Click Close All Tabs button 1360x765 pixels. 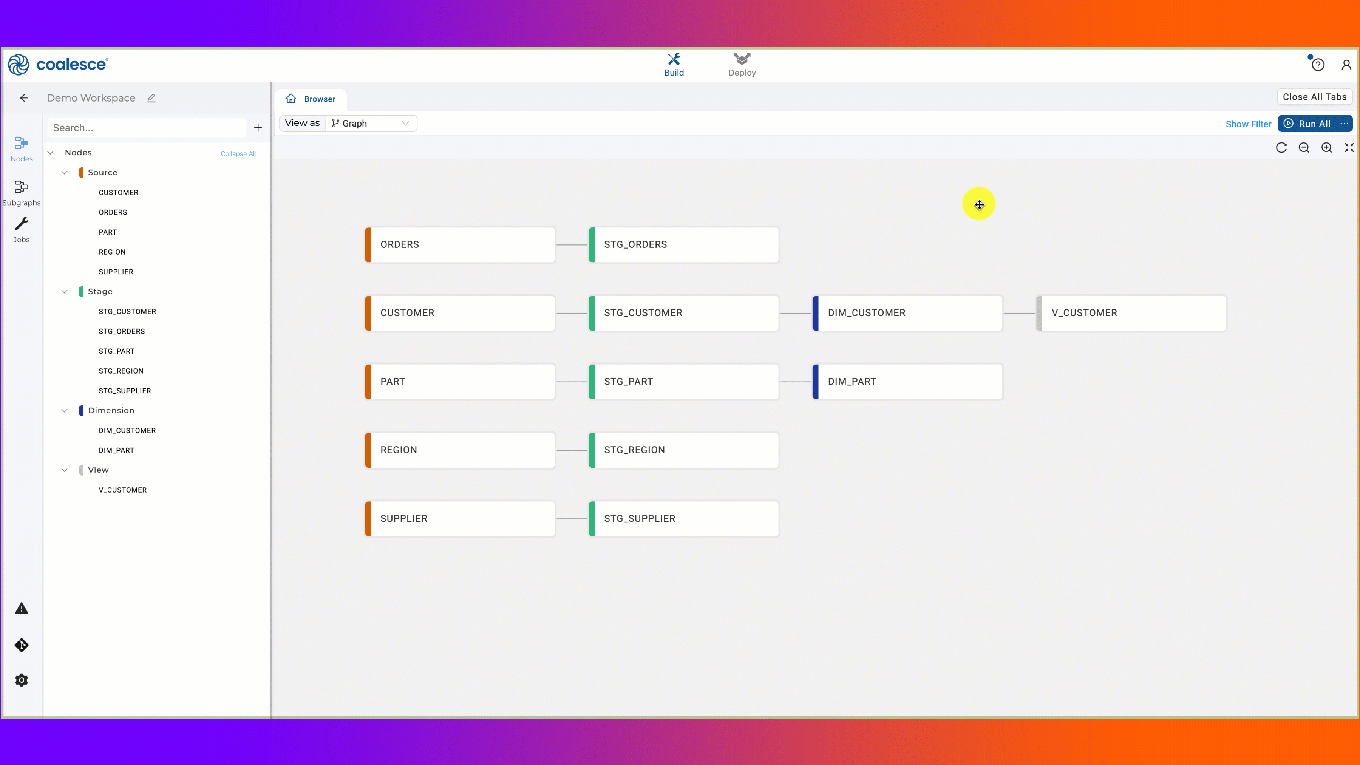click(x=1315, y=97)
